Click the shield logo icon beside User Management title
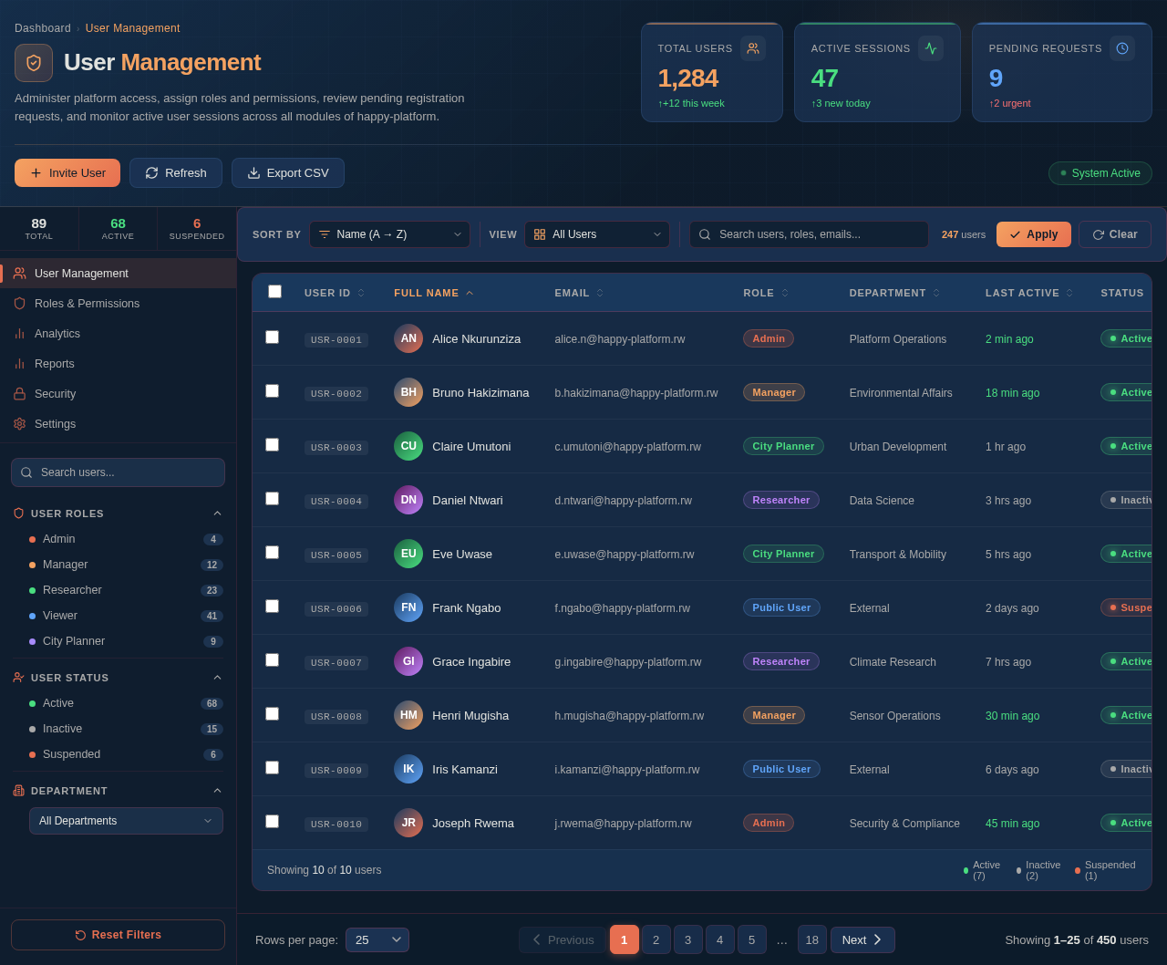1167x965 pixels. click(34, 63)
